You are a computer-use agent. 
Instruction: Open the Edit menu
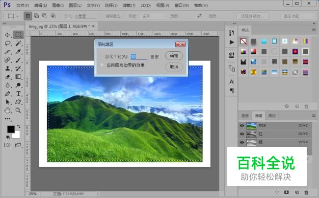click(x=40, y=5)
